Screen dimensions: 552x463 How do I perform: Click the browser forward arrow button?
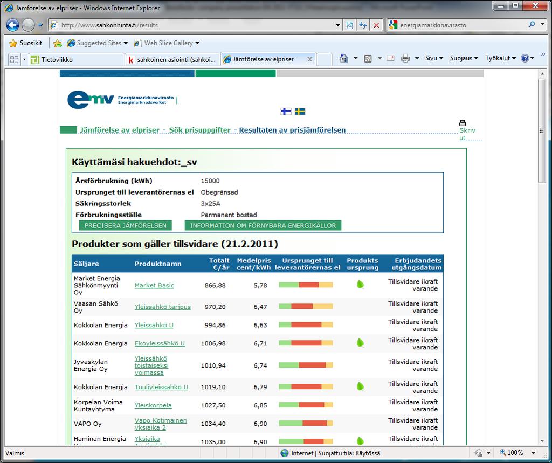click(x=29, y=25)
